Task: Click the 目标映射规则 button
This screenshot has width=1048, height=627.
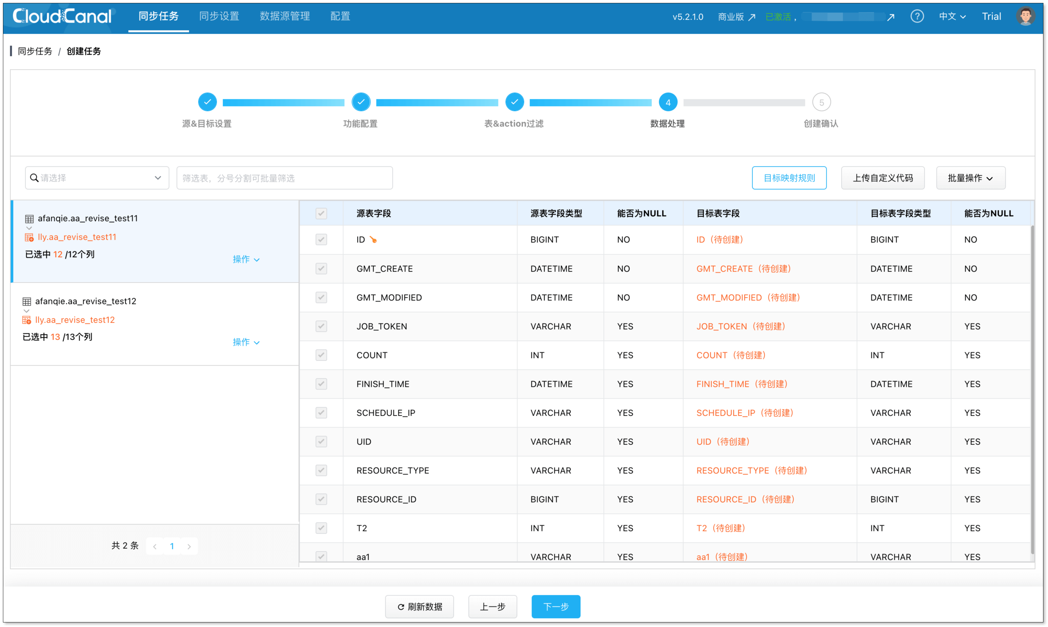Action: (789, 178)
